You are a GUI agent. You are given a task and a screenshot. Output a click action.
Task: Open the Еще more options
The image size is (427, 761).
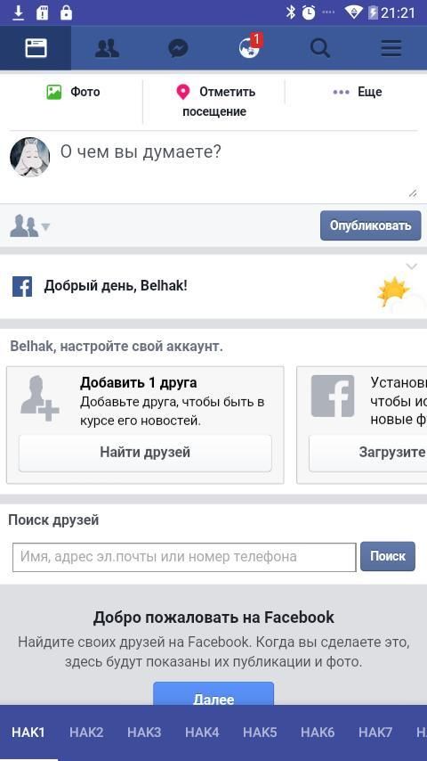[358, 92]
